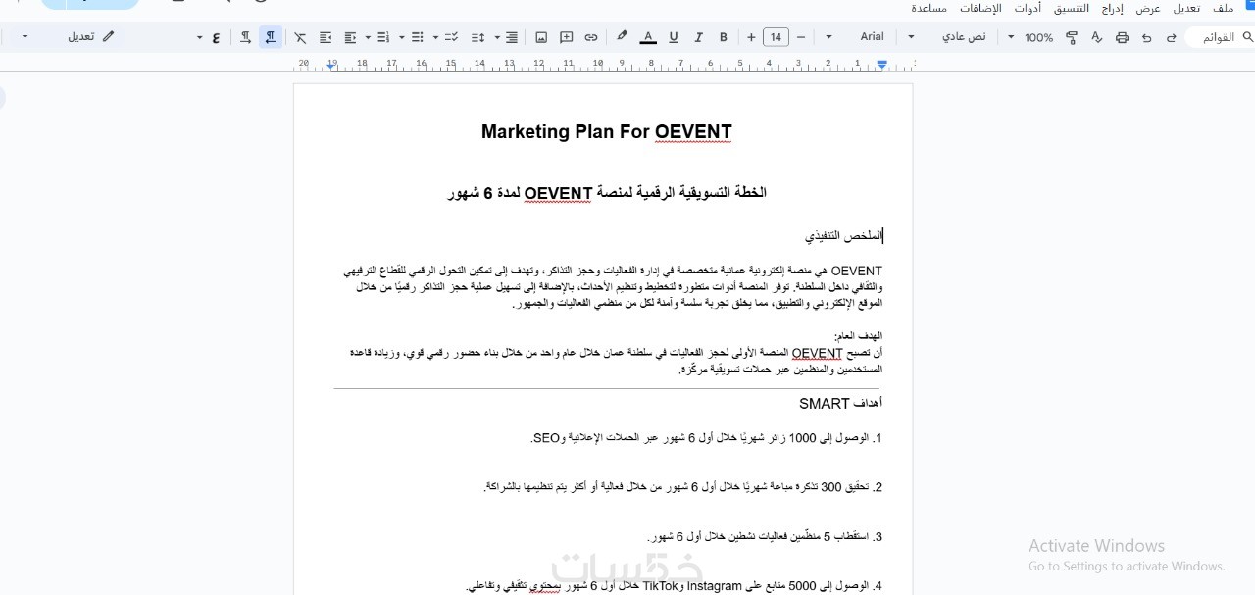1255x595 pixels.
Task: Open the text alignment icon
Action: click(x=511, y=37)
